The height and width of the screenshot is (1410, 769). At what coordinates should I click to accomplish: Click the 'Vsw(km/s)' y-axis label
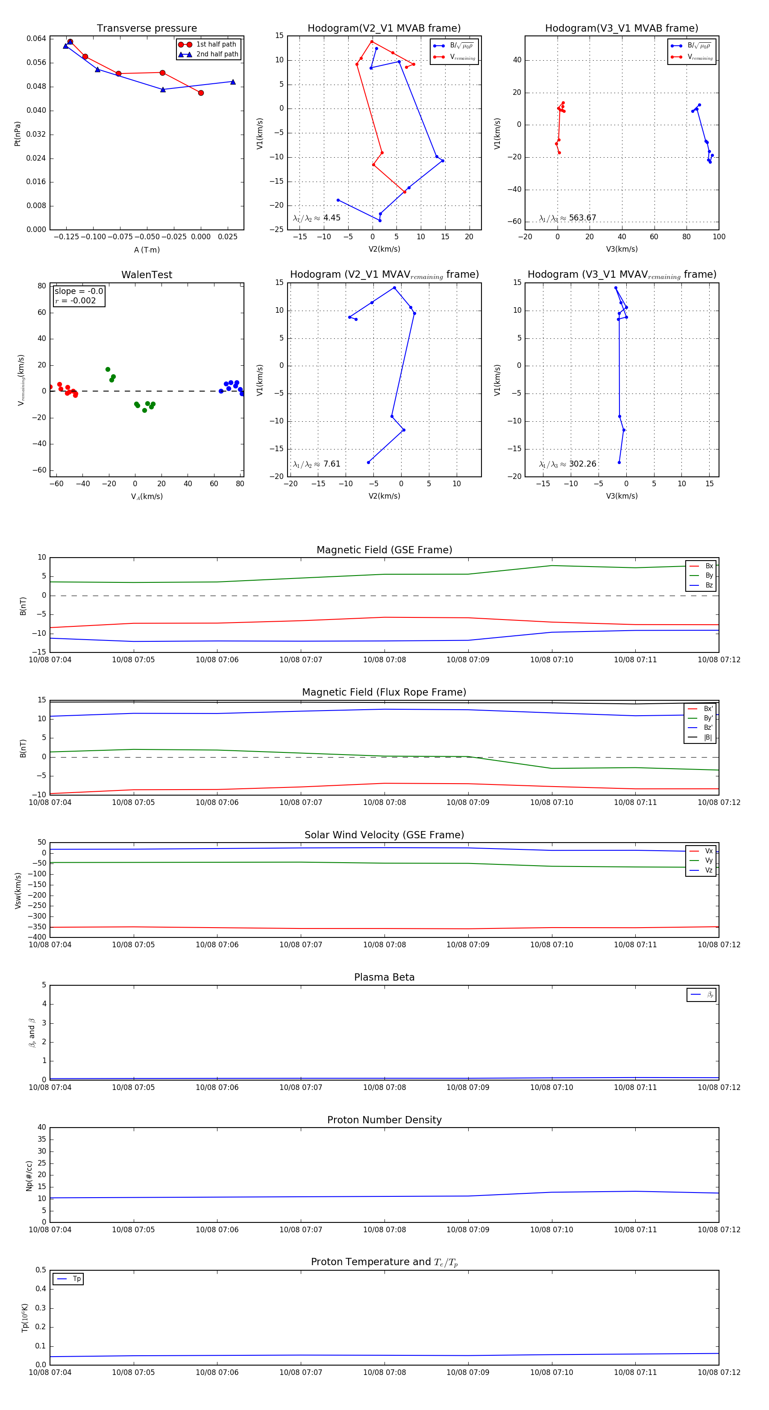click(18, 890)
